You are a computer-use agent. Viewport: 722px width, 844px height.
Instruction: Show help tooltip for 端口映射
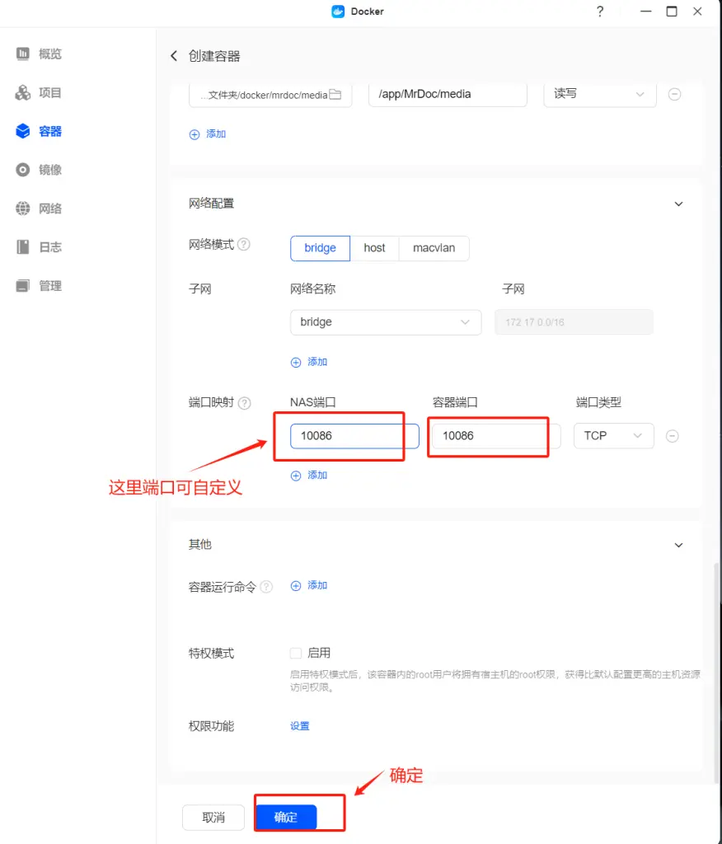click(x=245, y=403)
